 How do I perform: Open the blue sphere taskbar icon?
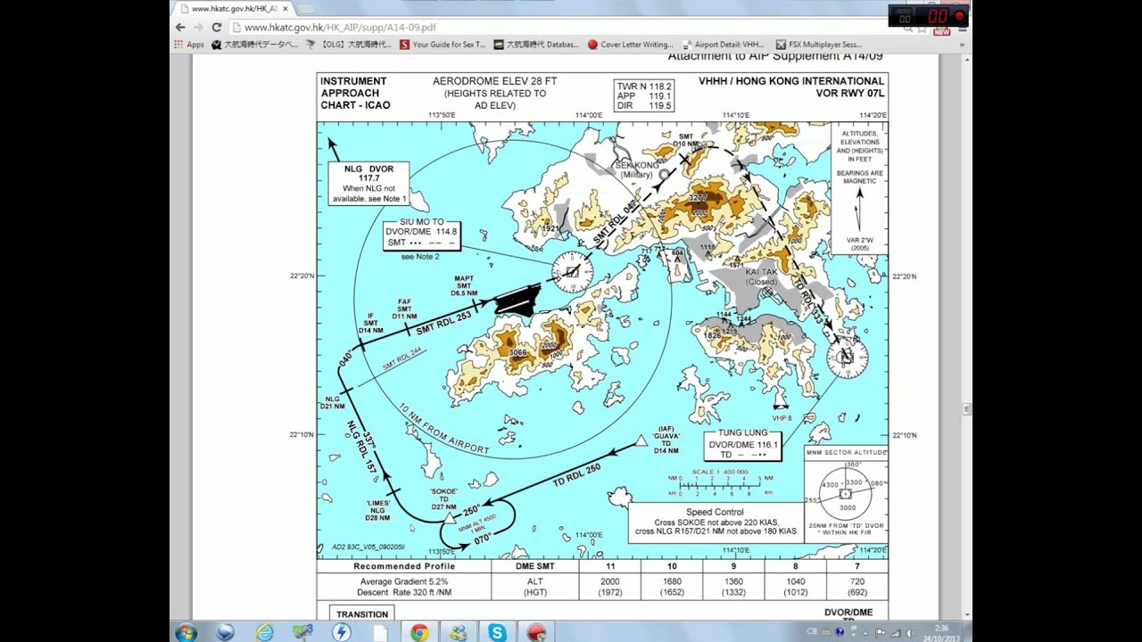[x=226, y=632]
